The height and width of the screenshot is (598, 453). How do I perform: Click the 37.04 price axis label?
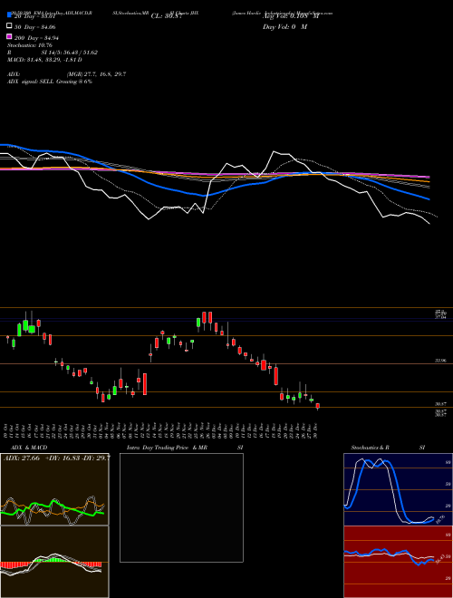click(441, 317)
